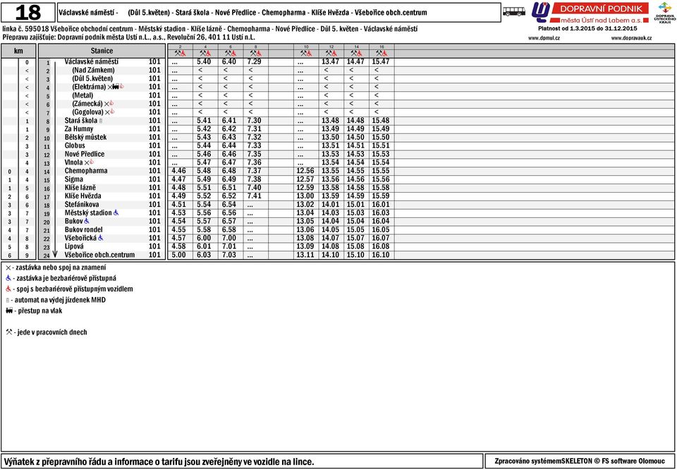Click the crossed-hammers legend icon for working days
The height and width of the screenshot is (470, 677).
(9, 332)
